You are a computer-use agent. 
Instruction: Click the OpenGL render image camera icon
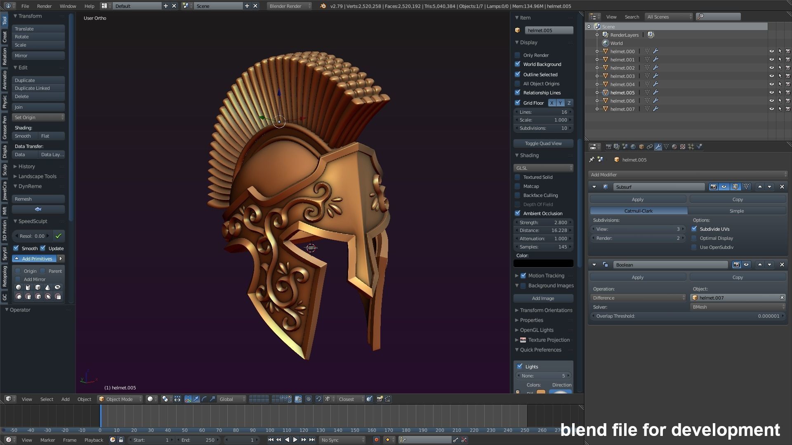click(379, 399)
